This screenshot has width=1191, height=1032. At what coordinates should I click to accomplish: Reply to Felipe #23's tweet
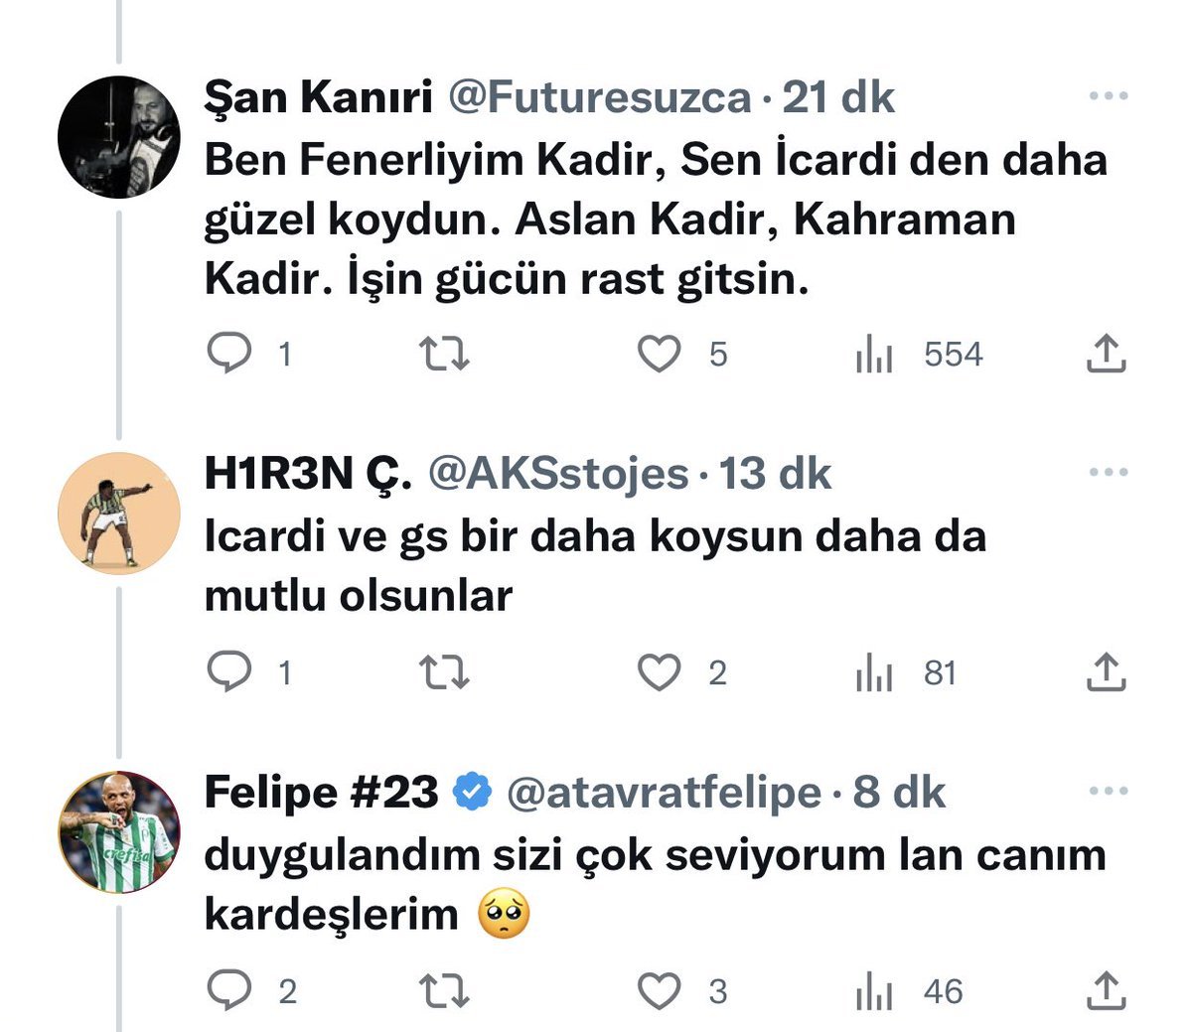(x=229, y=990)
